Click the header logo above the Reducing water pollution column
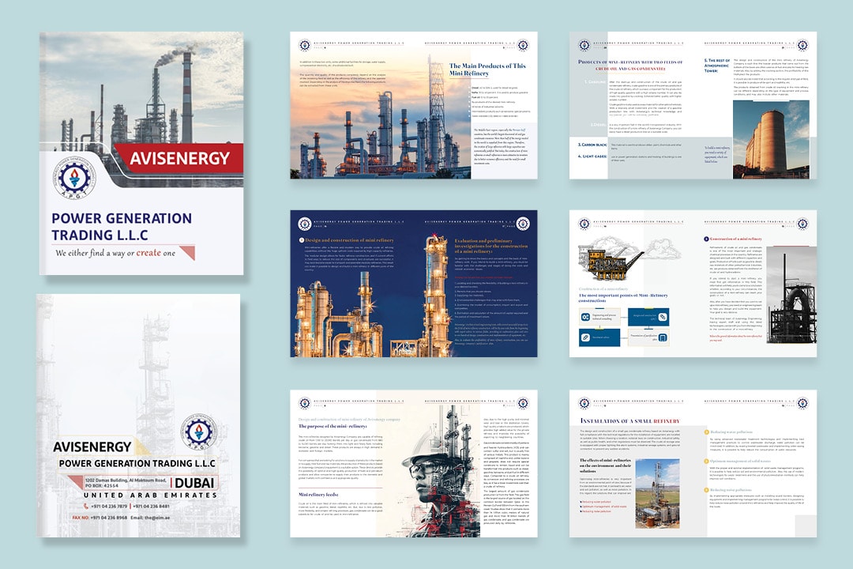Image resolution: width=853 pixels, height=569 pixels. click(802, 403)
